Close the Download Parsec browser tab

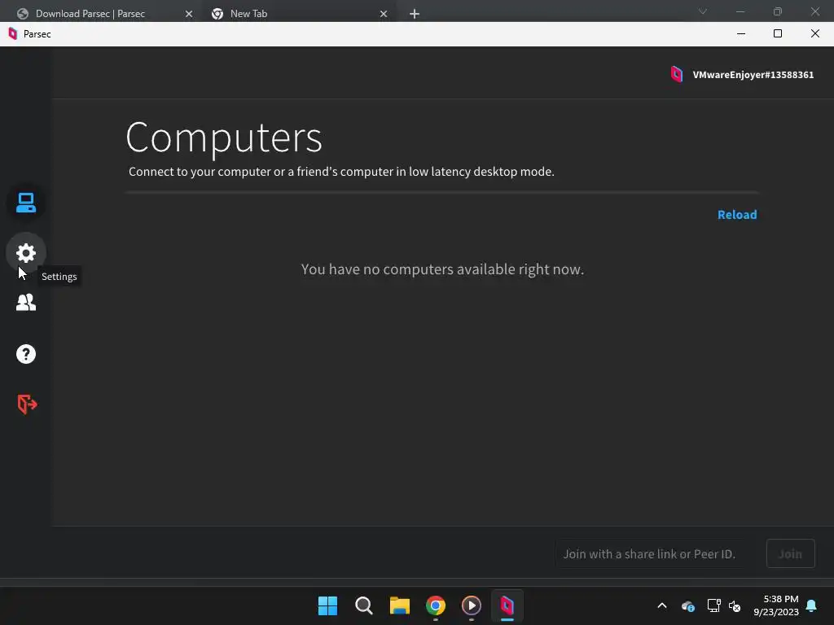tap(189, 14)
